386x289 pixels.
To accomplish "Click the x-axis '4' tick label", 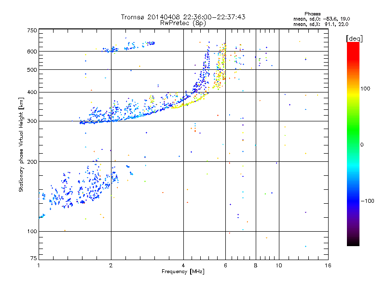I will [x=183, y=265].
